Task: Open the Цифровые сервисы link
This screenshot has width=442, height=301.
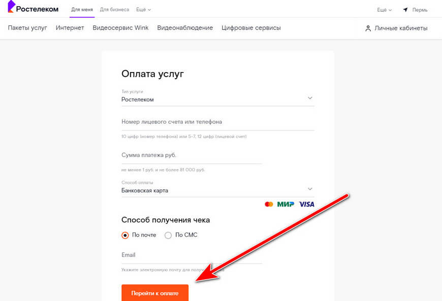Action: click(251, 28)
